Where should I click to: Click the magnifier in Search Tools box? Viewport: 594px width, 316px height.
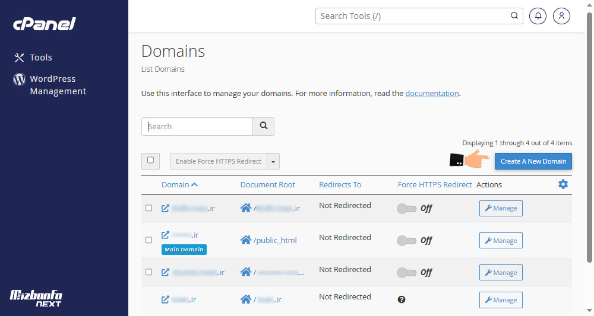point(514,15)
